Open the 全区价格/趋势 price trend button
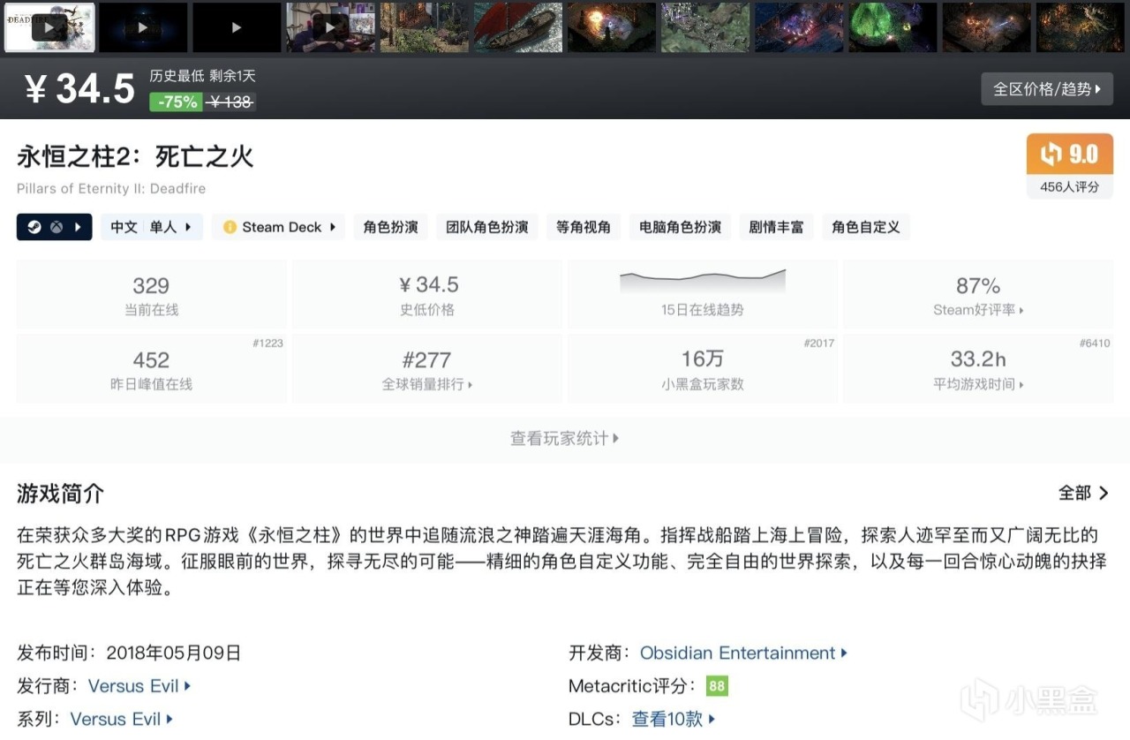The image size is (1130, 740). (x=1047, y=89)
